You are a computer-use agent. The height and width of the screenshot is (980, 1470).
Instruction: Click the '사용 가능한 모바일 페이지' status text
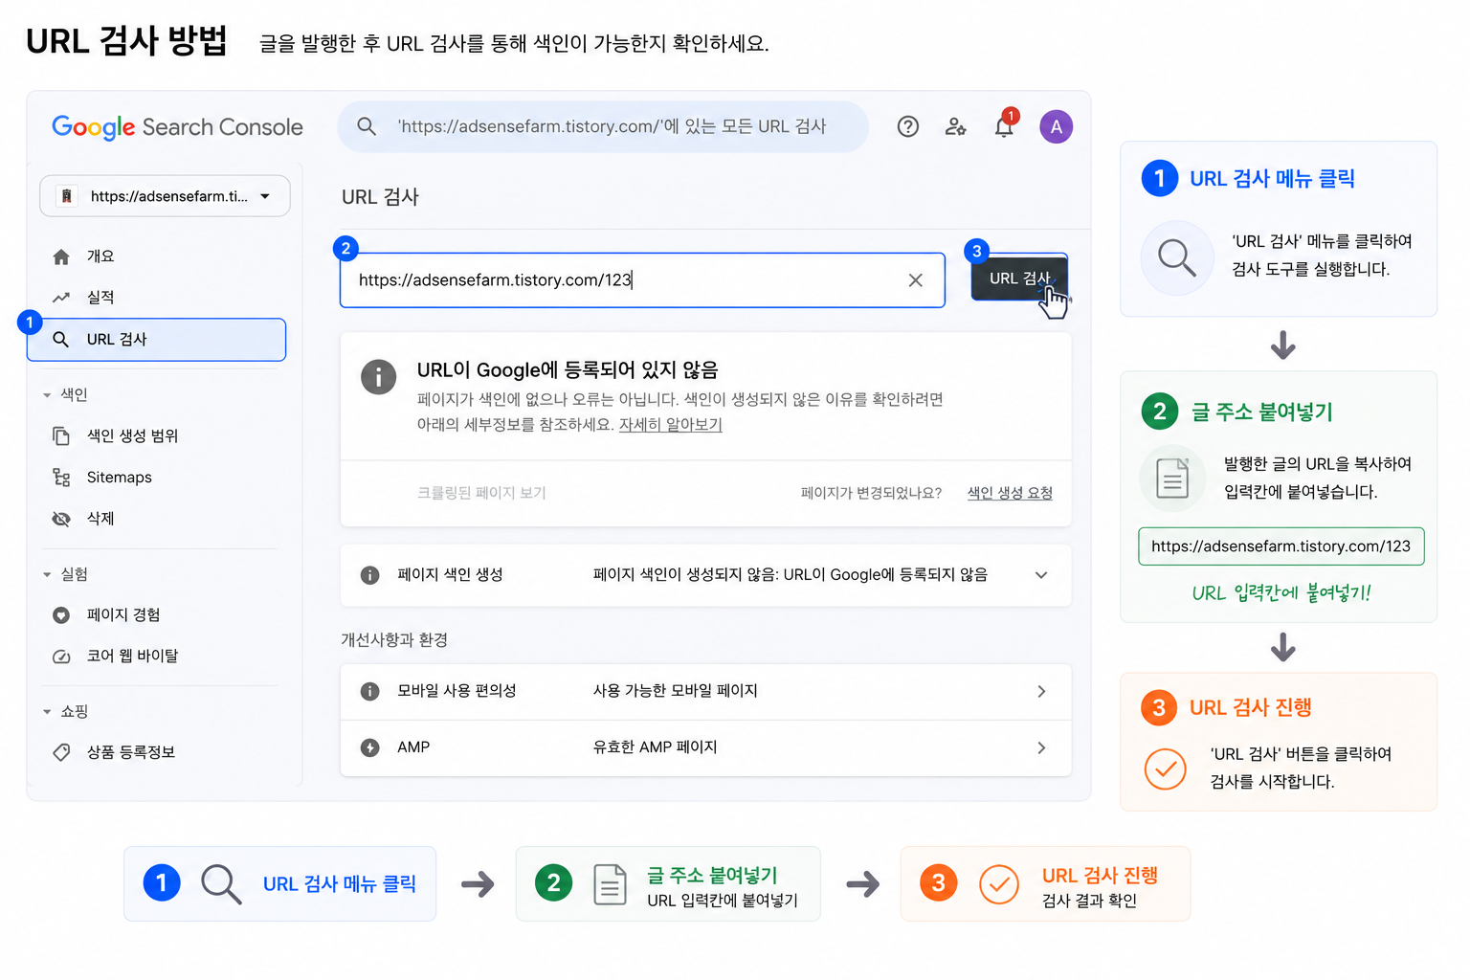[676, 691]
